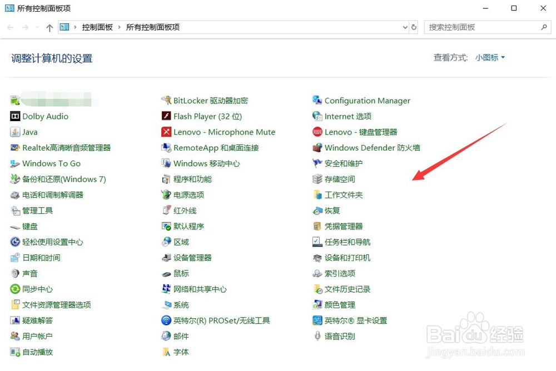Image resolution: width=556 pixels, height=371 pixels.
Task: Click the 电源选项 battery icon
Action: 166,194
